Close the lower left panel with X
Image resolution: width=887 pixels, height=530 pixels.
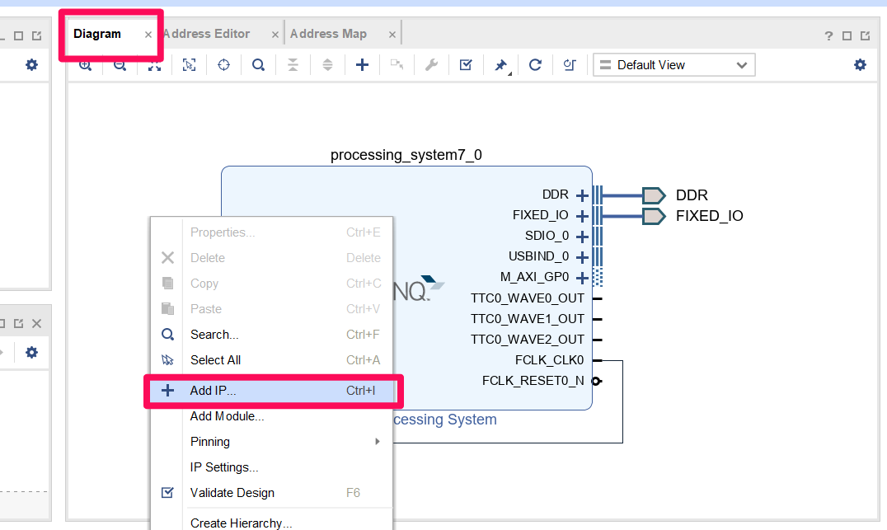pos(37,324)
